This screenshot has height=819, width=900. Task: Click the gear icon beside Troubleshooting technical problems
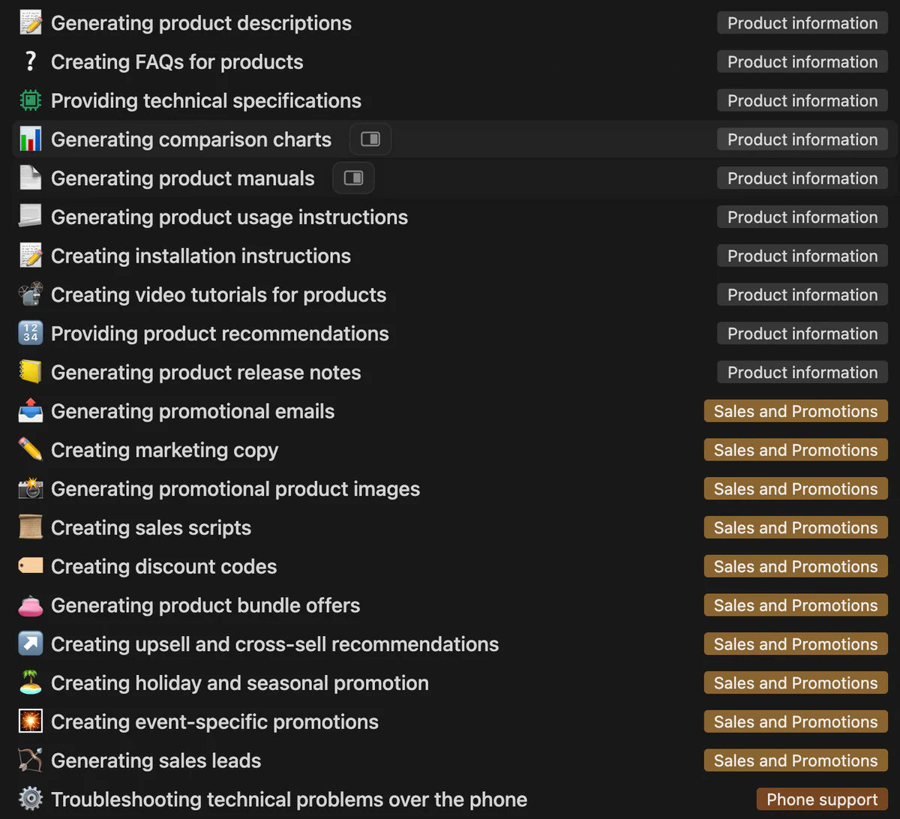point(31,799)
